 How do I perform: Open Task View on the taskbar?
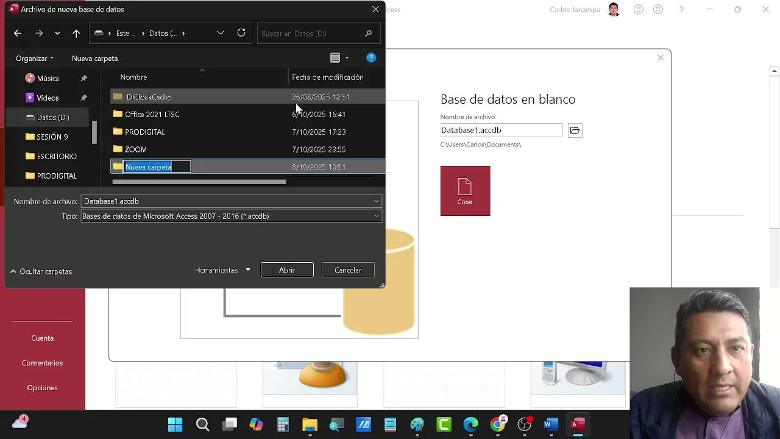pyautogui.click(x=230, y=424)
